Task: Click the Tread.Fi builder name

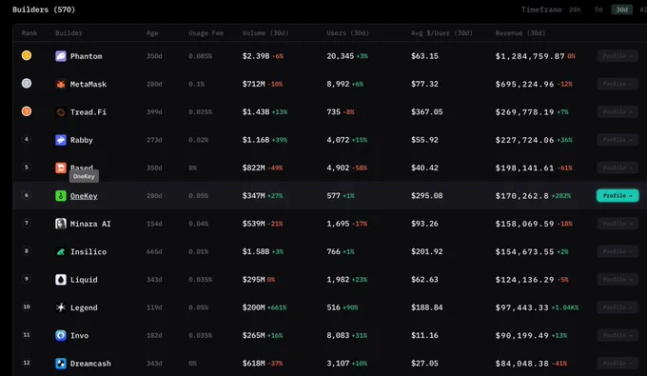Action: [88, 112]
